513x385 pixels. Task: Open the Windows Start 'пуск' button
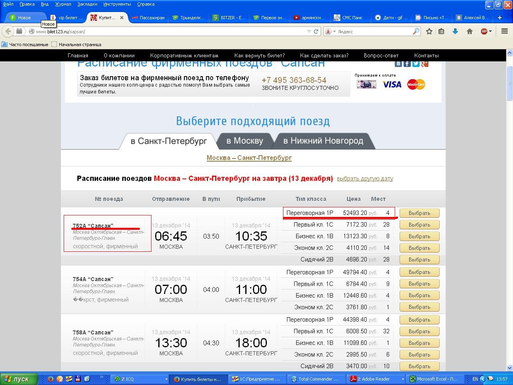(x=19, y=379)
